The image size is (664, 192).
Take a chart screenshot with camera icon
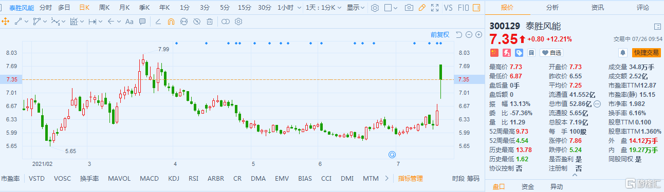[409, 8]
